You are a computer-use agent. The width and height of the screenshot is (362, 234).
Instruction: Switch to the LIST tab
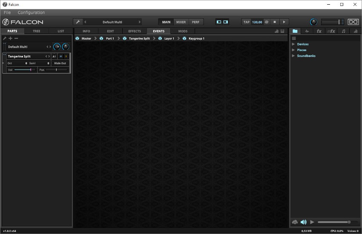tap(61, 31)
